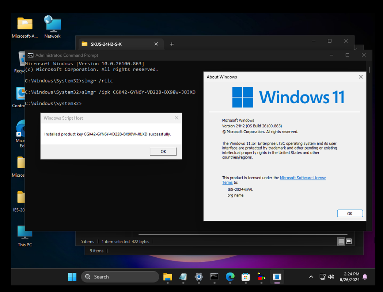Viewport: 383px width, 292px height.
Task: Click the installed product key message
Action: coord(107,134)
